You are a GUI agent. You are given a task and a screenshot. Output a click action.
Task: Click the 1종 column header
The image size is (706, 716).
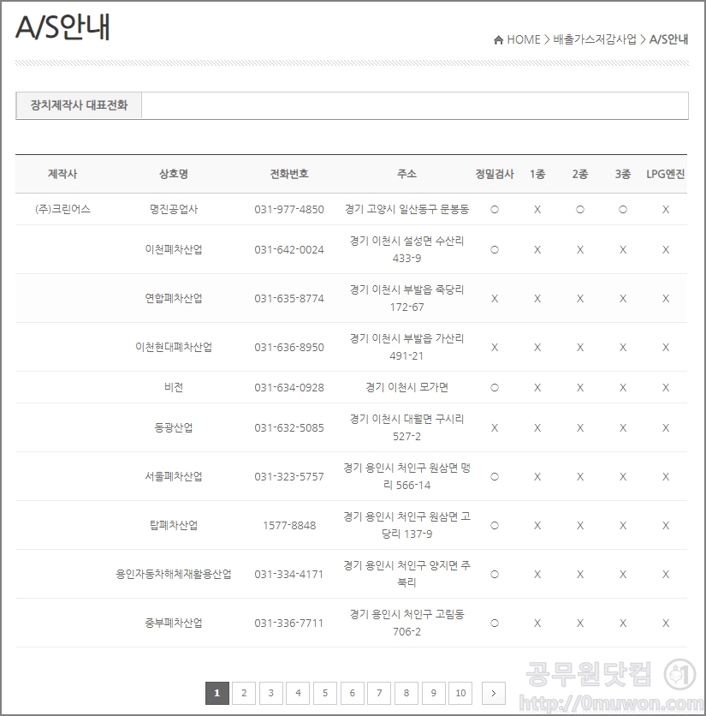537,174
